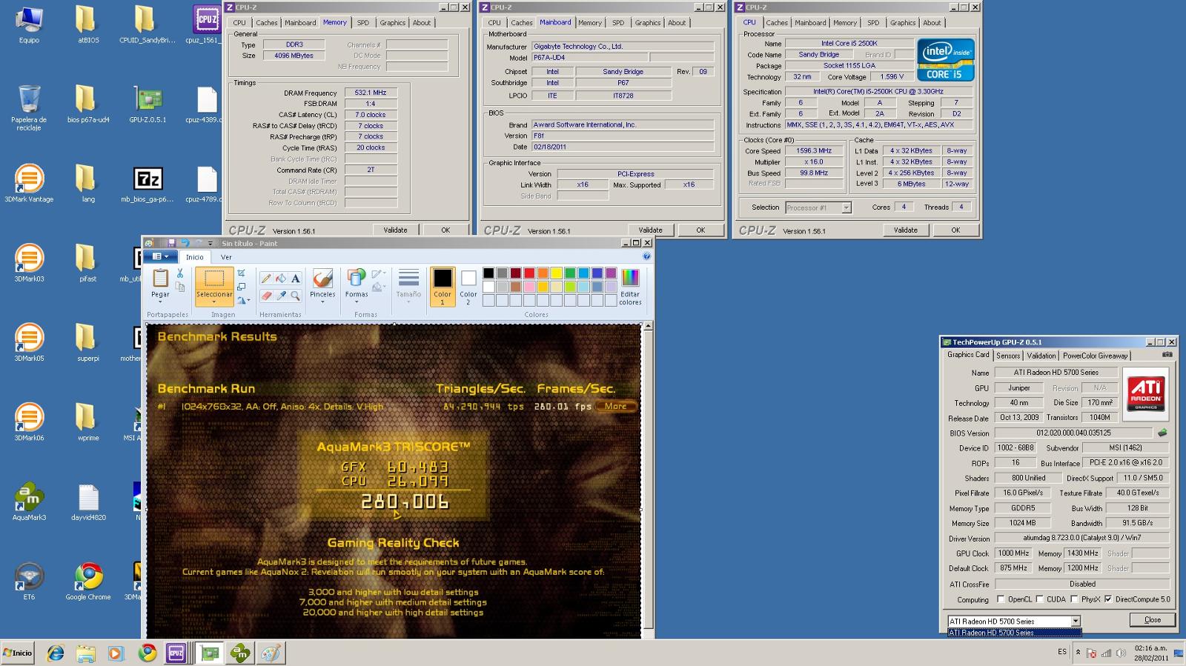Open the GPU-Z.0.5.1 desktop icon
Viewport: 1186px width, 666px height.
tap(148, 104)
